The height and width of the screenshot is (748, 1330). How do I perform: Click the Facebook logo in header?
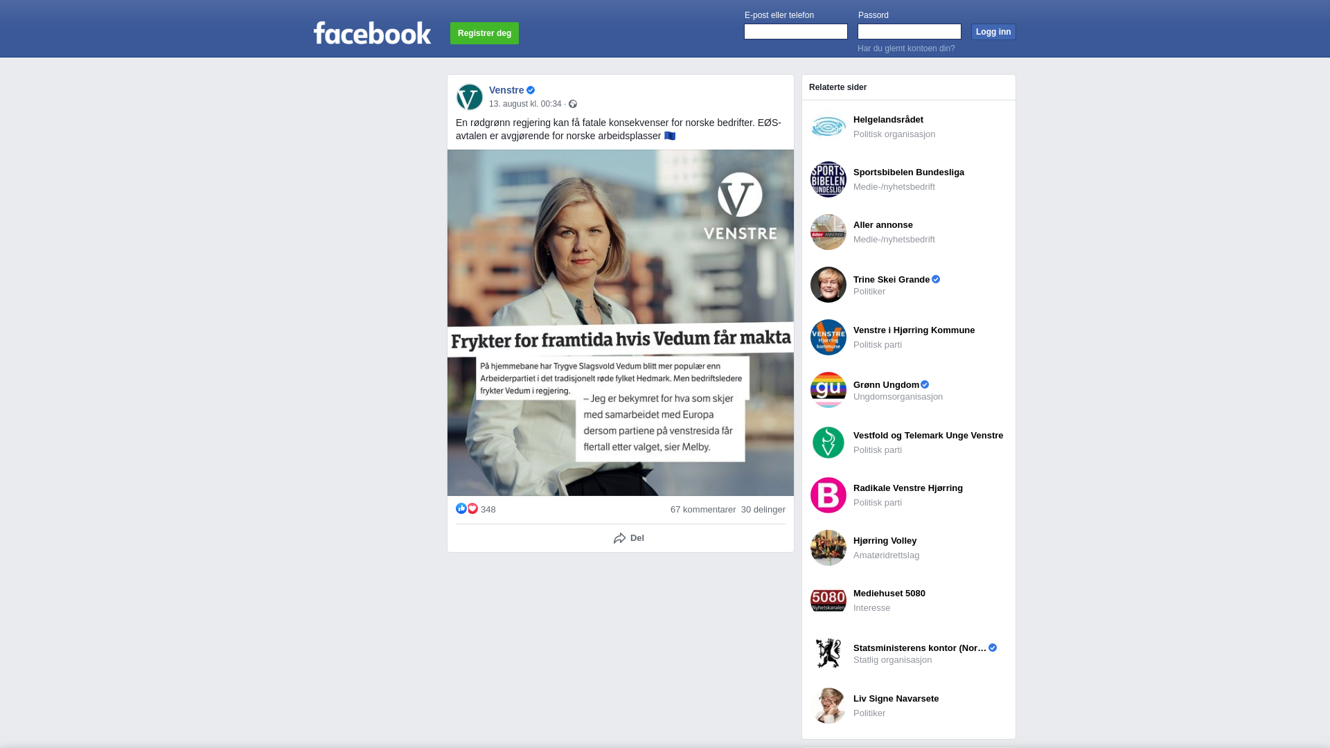click(x=372, y=33)
